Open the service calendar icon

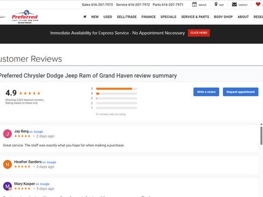pyautogui.click(x=195, y=4)
